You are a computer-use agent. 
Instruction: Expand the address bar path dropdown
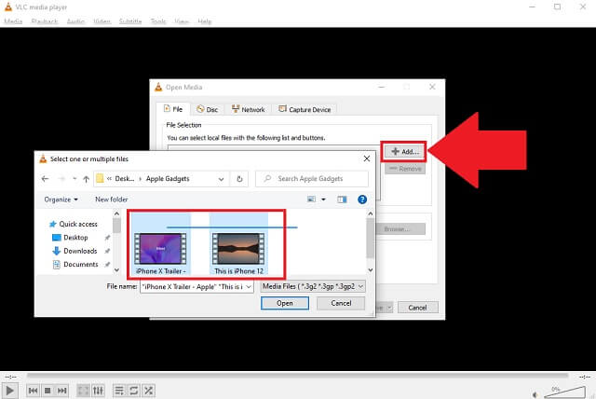point(221,179)
